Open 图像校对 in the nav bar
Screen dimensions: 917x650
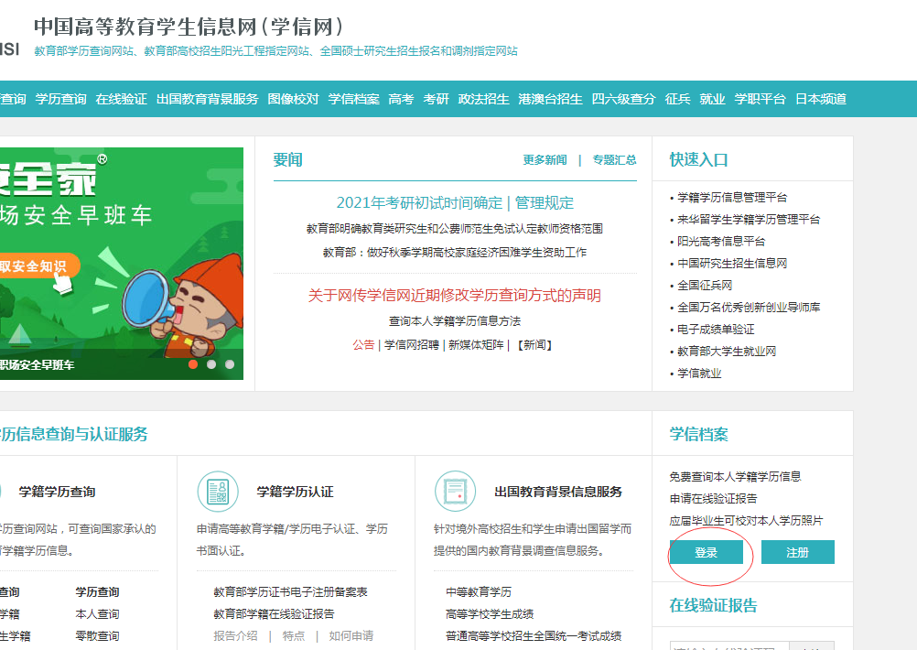point(293,99)
